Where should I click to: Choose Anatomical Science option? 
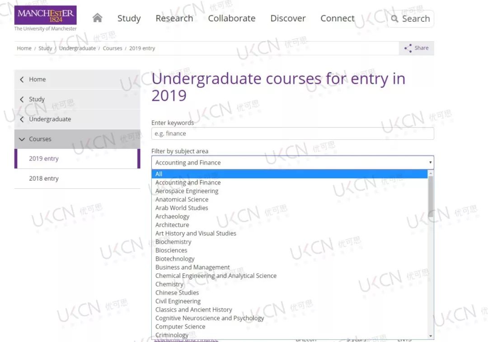pyautogui.click(x=290, y=199)
